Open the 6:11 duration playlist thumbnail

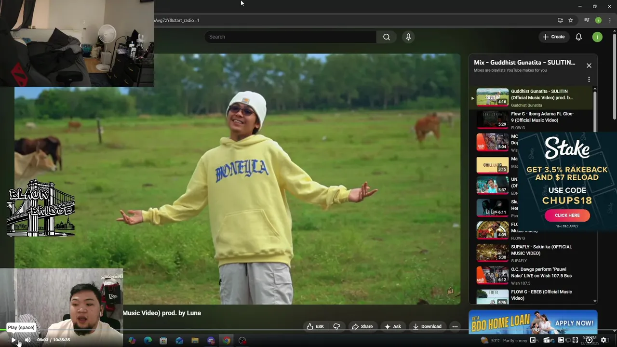tap(492, 208)
